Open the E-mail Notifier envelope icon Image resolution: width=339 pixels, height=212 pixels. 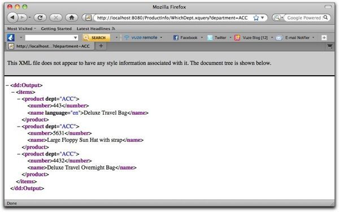pyautogui.click(x=279, y=38)
